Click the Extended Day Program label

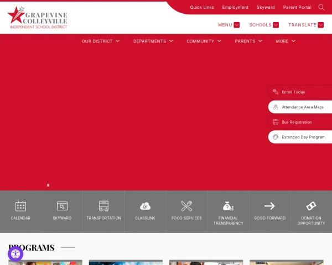[303, 137]
